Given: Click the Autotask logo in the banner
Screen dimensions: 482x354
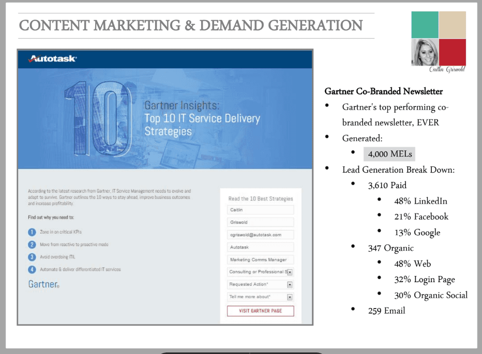Looking at the screenshot, I should point(53,59).
